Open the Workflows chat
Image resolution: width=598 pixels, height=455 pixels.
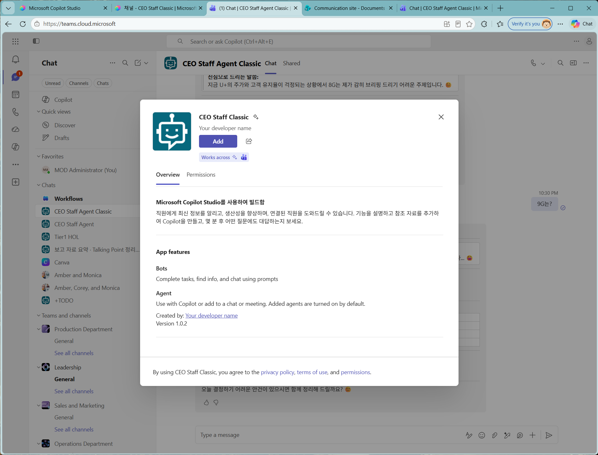point(88,199)
